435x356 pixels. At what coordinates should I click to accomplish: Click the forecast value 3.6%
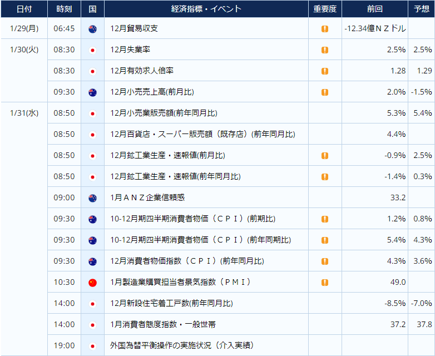coord(423,261)
